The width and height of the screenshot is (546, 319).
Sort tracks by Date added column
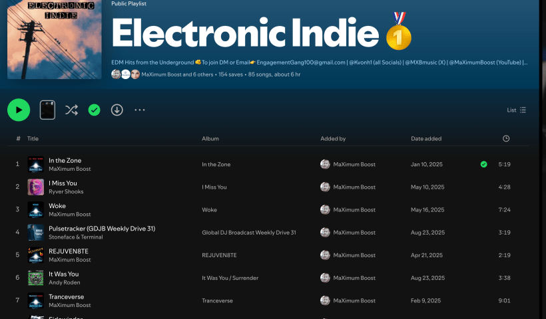pos(426,139)
